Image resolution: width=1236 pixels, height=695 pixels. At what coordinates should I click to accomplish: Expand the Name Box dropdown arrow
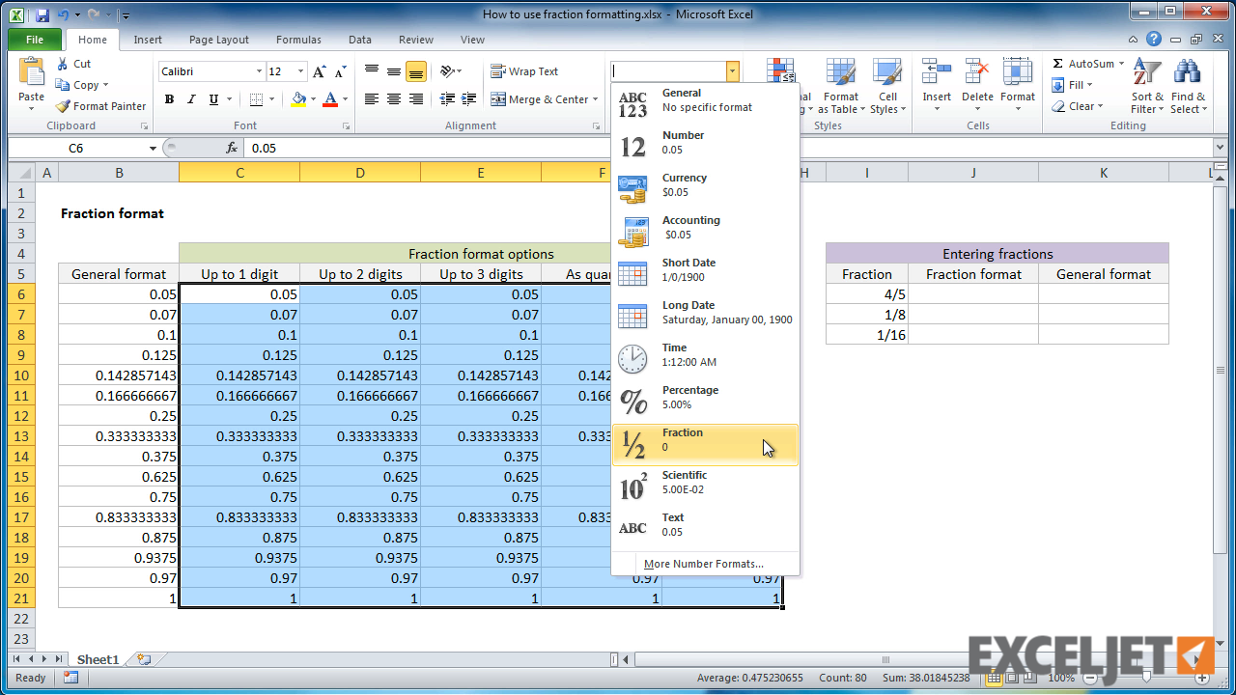(153, 149)
